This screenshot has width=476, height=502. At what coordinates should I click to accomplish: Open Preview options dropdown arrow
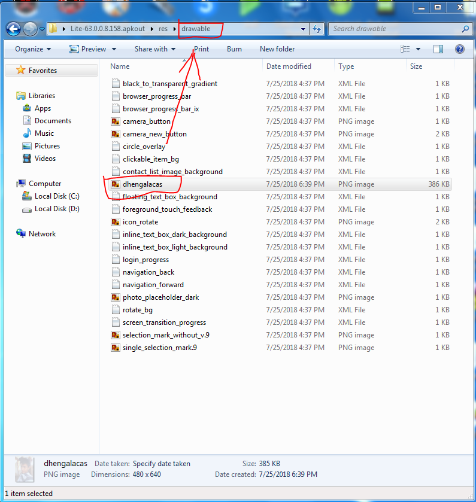pyautogui.click(x=114, y=49)
